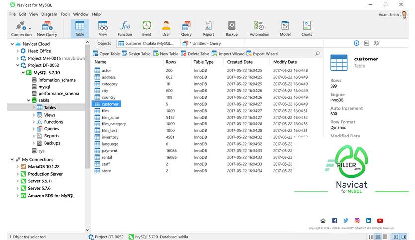Image resolution: width=415 pixels, height=240 pixels.
Task: Open the User toolbar icon
Action: pyautogui.click(x=166, y=29)
